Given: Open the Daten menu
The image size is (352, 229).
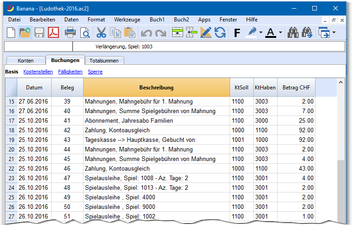Looking at the screenshot, I should pyautogui.click(x=71, y=20).
